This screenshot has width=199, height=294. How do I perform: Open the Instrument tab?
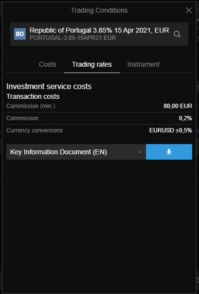144,64
